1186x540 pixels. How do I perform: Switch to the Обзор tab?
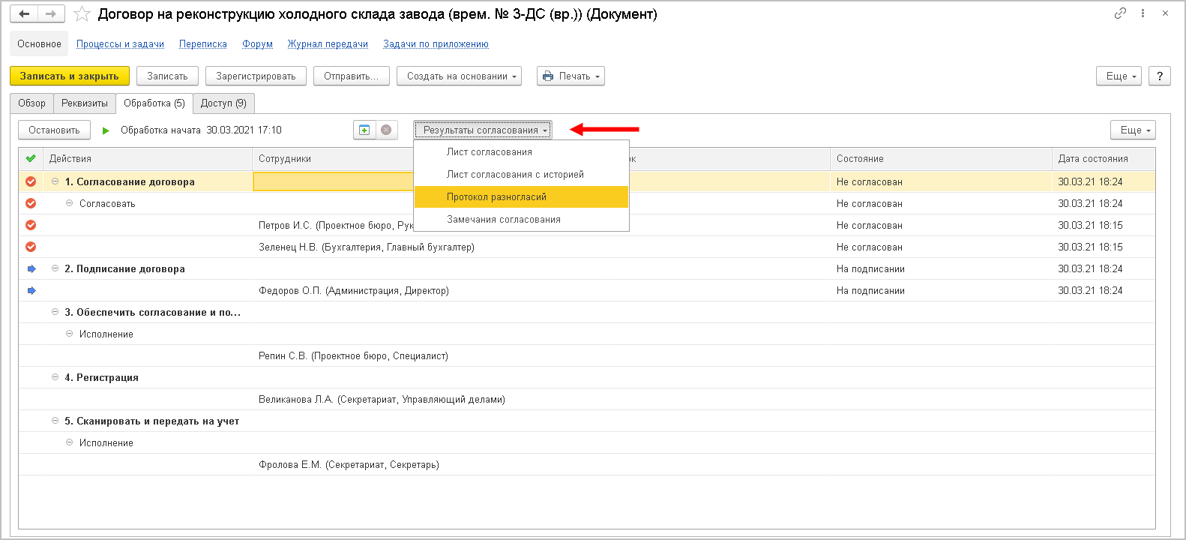point(32,103)
